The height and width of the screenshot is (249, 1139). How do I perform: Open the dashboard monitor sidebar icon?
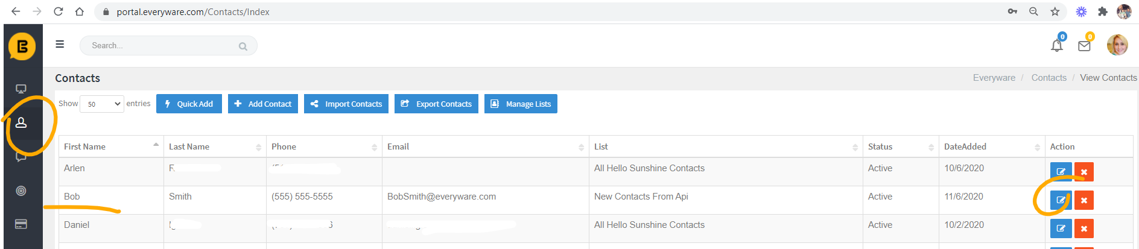[21, 89]
